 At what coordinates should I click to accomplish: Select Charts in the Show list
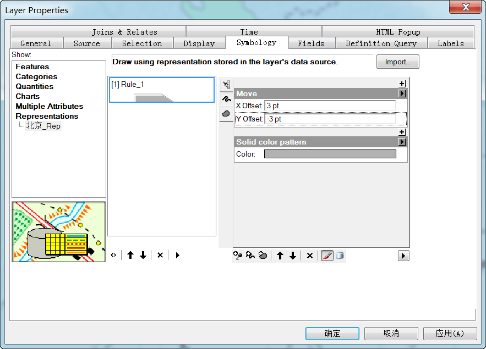pos(28,97)
